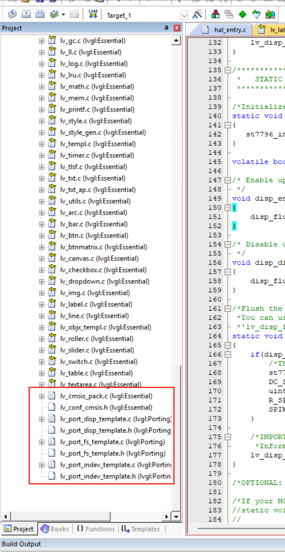Click the Select Software Packs icon
The image size is (285, 552).
point(256,15)
